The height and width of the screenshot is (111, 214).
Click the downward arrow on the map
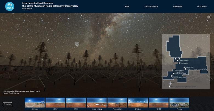coord(170,83)
